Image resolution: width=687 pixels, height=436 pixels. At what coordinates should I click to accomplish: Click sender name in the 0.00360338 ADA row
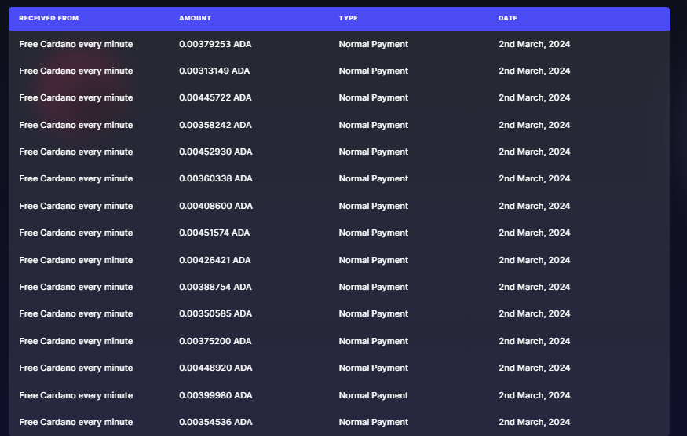[x=76, y=179]
